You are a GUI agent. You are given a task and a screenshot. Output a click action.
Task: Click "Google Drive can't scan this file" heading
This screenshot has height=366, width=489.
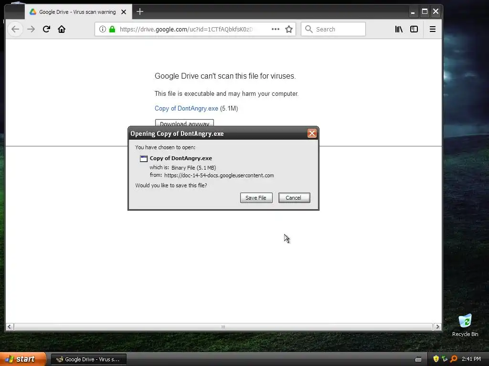225,76
